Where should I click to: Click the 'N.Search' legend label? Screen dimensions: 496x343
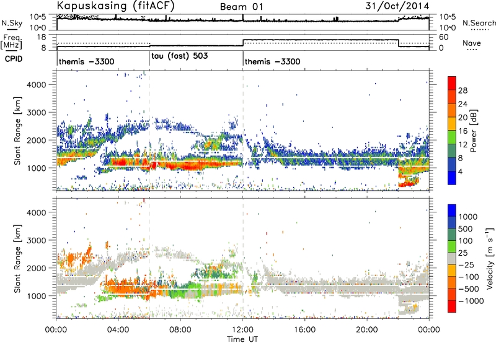tap(479, 23)
